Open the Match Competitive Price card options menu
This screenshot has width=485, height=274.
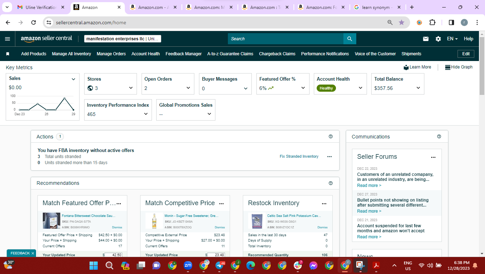pyautogui.click(x=221, y=203)
